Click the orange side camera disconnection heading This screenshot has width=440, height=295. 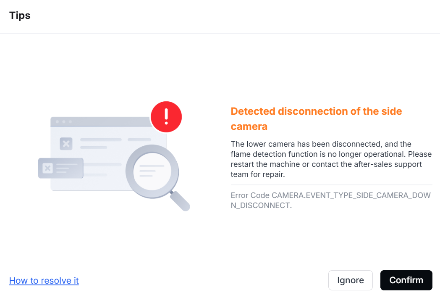tap(316, 119)
